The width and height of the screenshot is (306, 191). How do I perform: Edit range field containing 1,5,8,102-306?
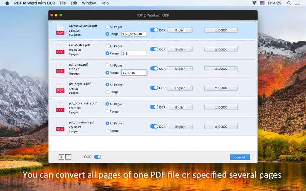pos(134,34)
